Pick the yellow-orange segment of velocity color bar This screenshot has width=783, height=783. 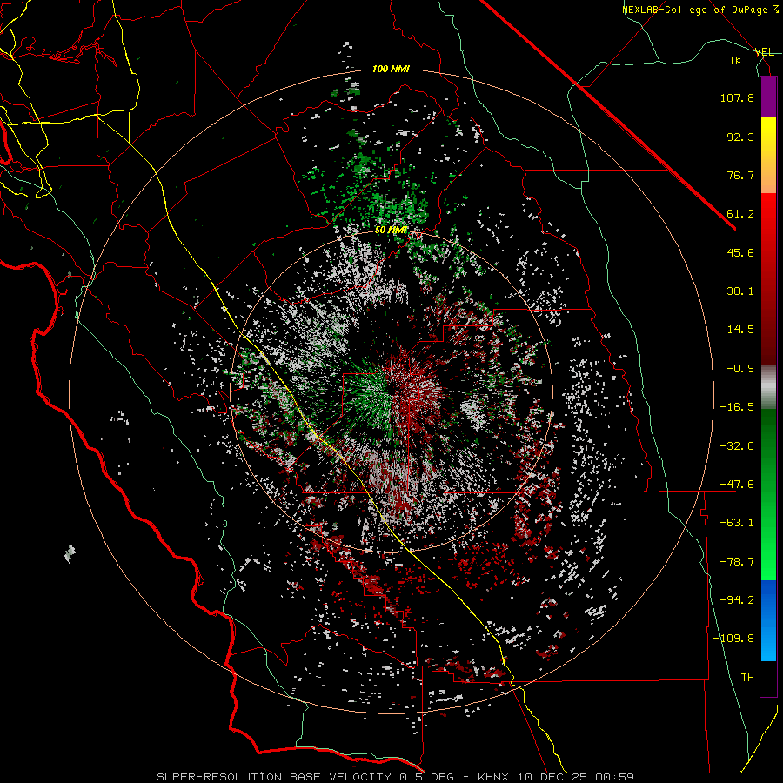768,155
